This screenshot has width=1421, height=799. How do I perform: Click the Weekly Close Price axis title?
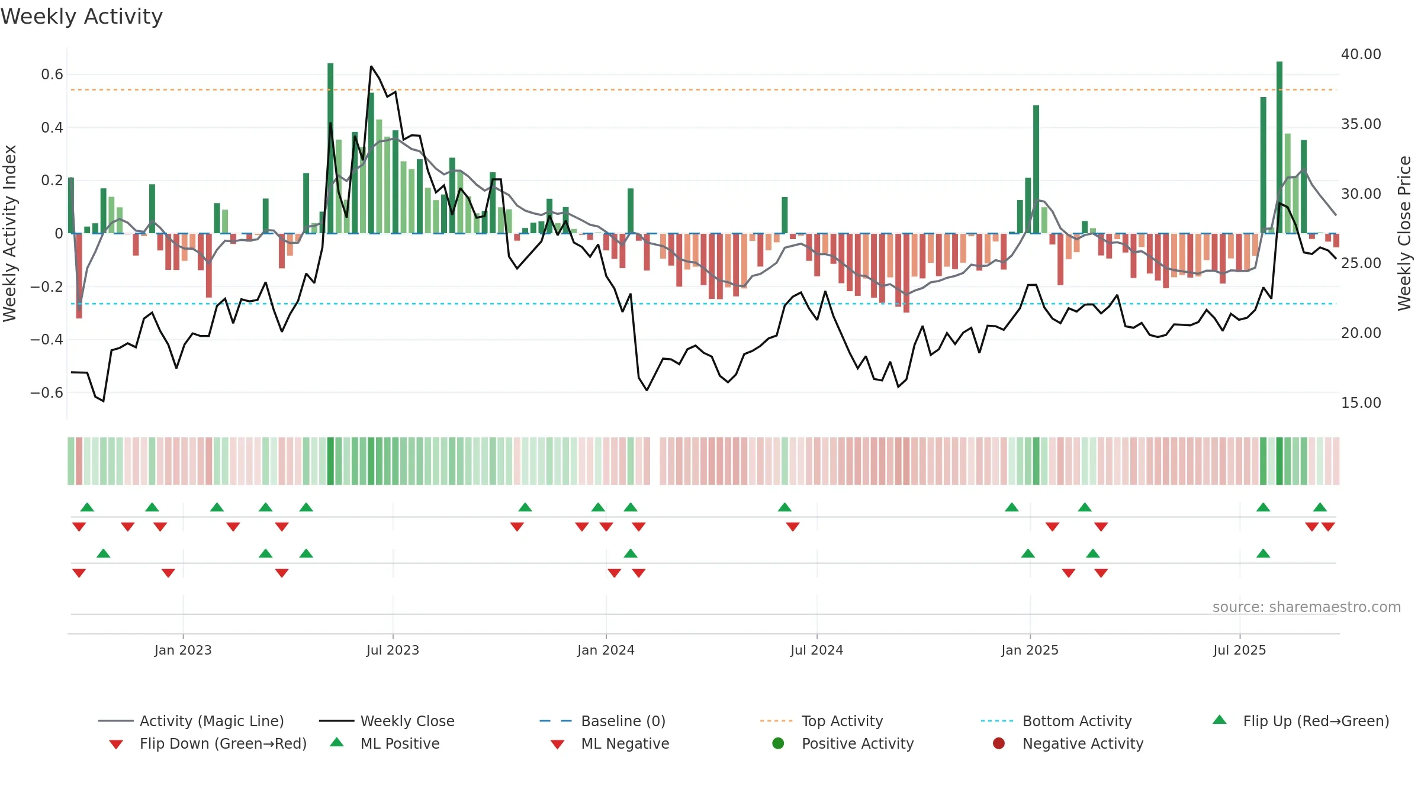tap(1404, 233)
